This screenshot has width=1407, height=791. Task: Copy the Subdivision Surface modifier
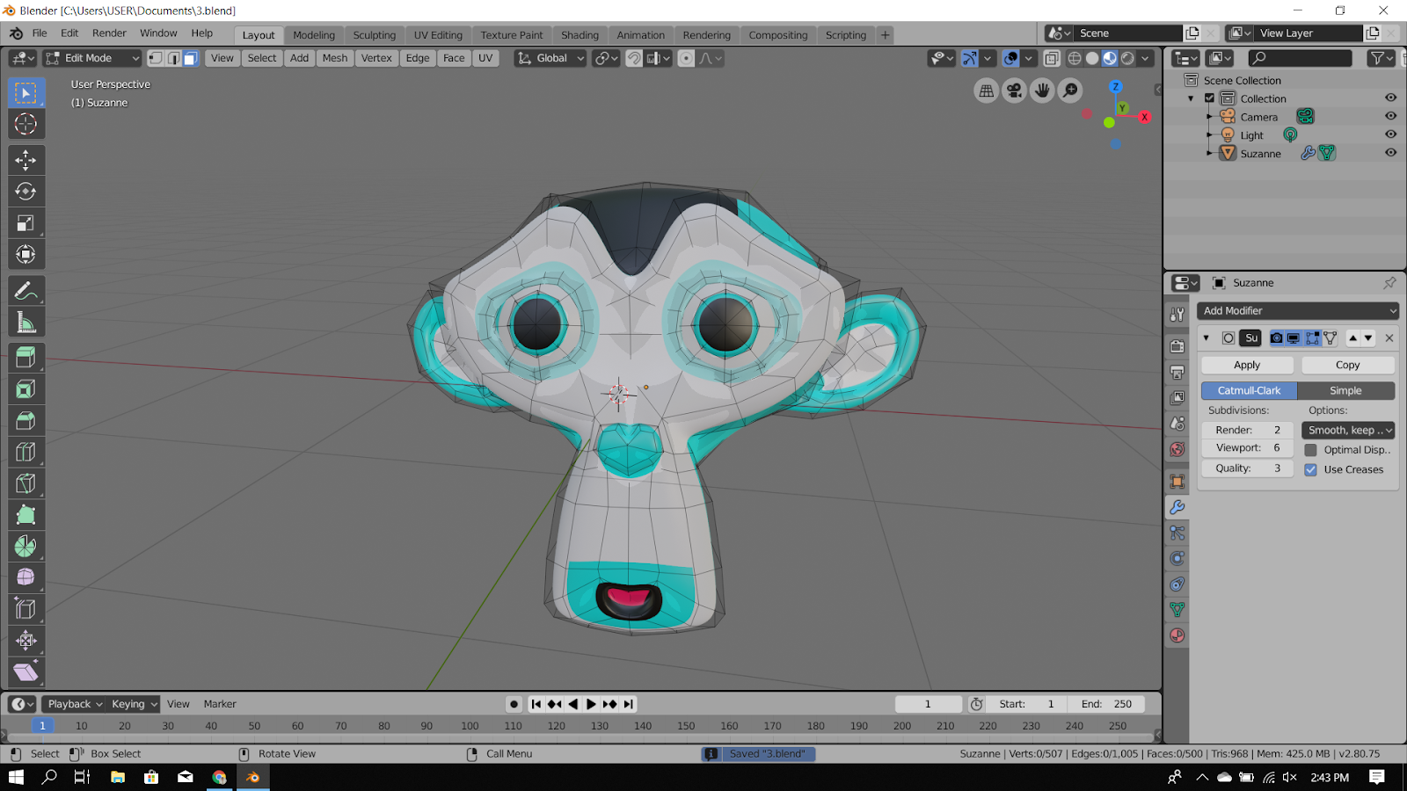[x=1347, y=364]
